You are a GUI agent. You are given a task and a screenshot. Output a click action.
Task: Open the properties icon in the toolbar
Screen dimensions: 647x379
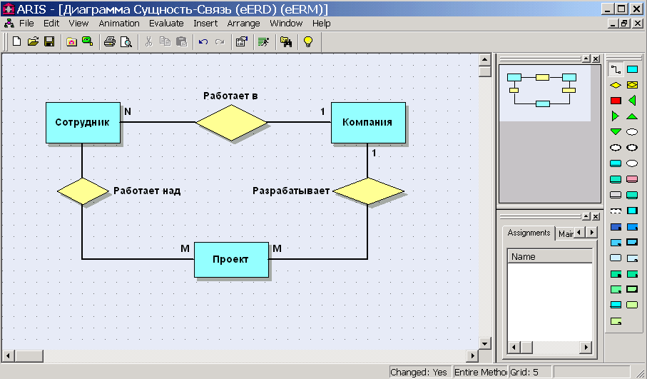tap(242, 41)
